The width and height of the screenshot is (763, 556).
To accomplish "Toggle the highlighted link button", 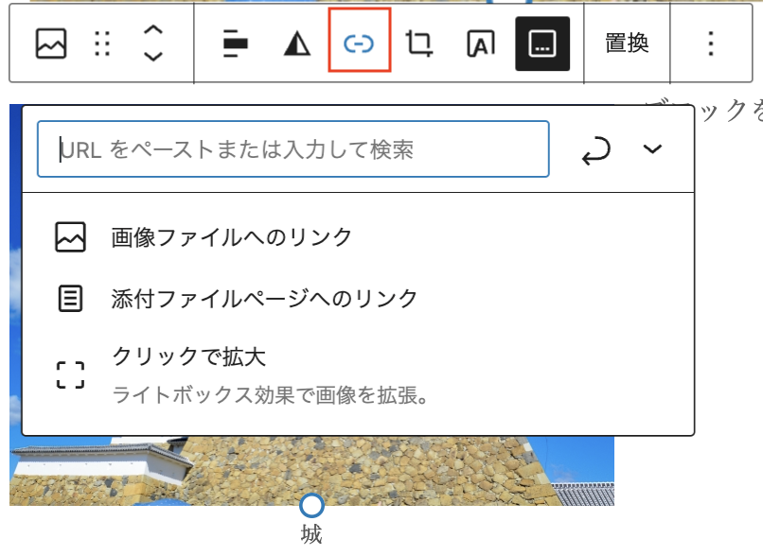I will [x=359, y=43].
